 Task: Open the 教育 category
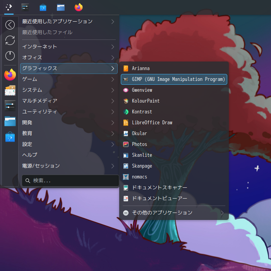click(x=69, y=134)
